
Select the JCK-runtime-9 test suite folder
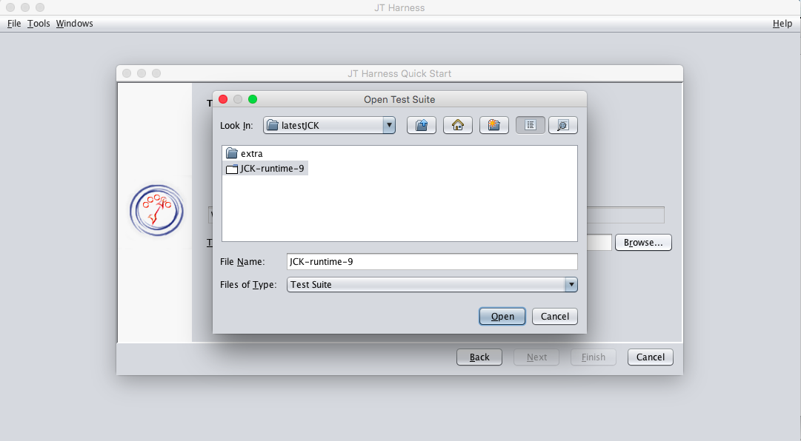coord(272,169)
